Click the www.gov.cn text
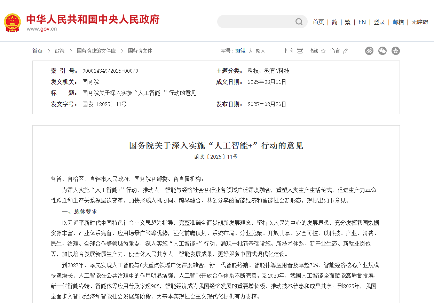The width and height of the screenshot is (434, 303). tap(42, 29)
